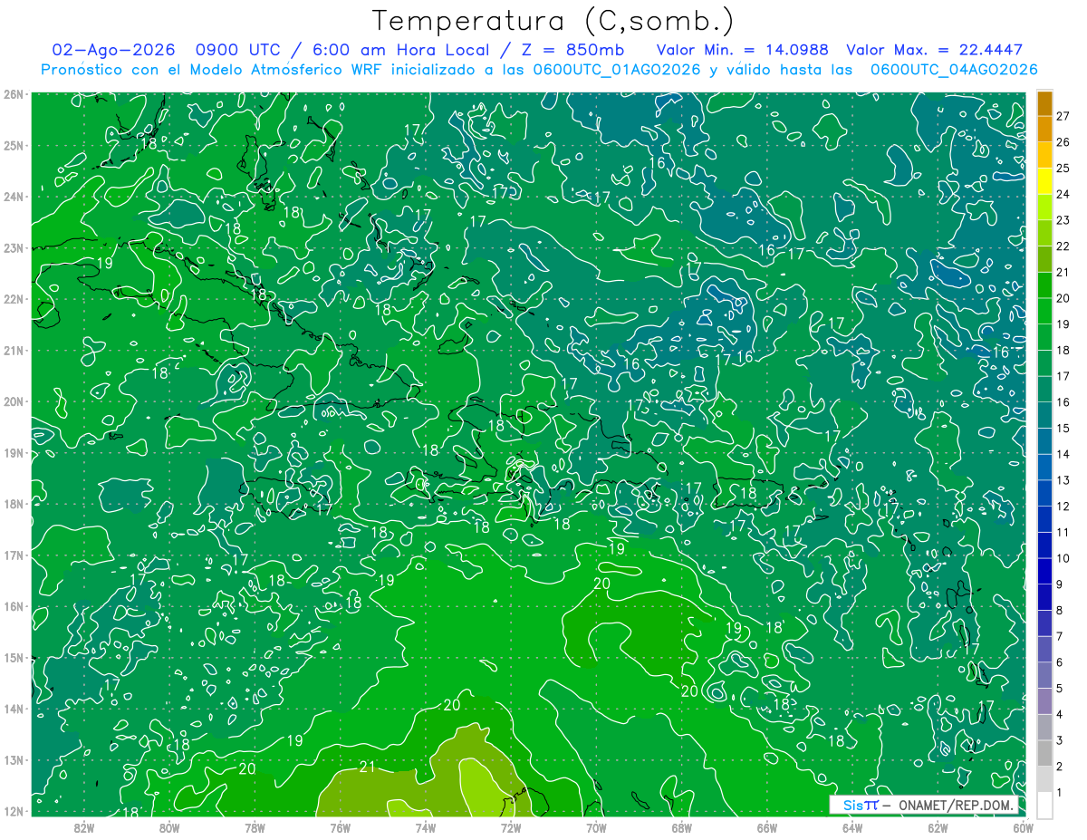Click 'Valor Max. = 22.4447' text
Viewport: 1087px width, 840px height.
[935, 50]
